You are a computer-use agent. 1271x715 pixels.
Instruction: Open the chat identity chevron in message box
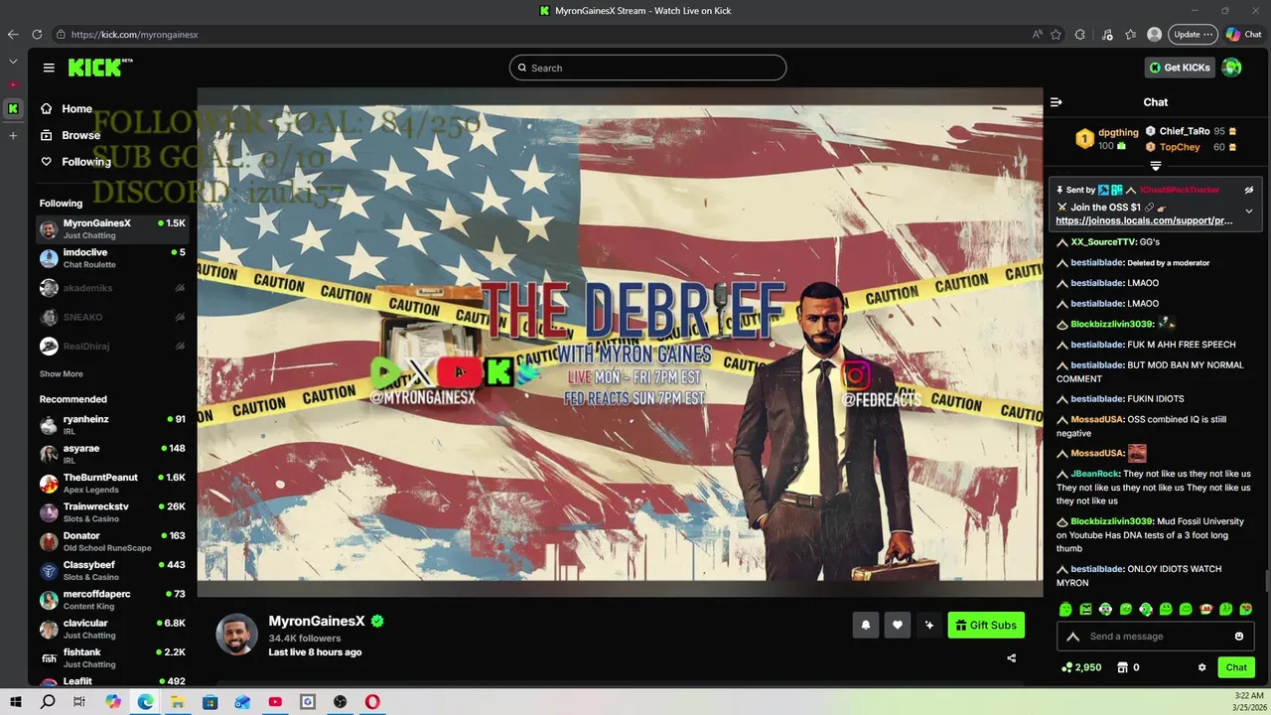click(x=1072, y=637)
